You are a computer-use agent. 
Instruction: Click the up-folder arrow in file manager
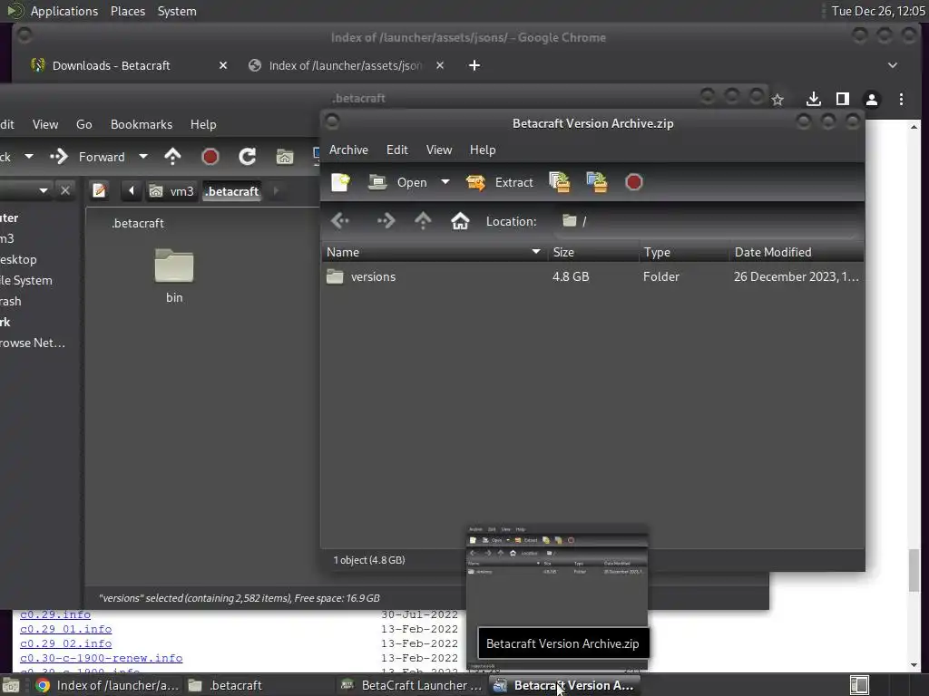(x=172, y=157)
